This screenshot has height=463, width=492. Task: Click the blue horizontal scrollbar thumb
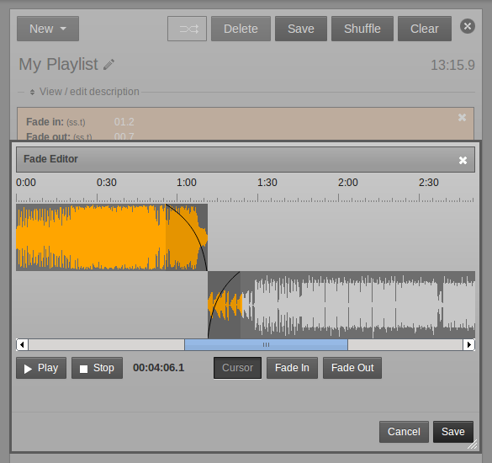[x=266, y=344]
